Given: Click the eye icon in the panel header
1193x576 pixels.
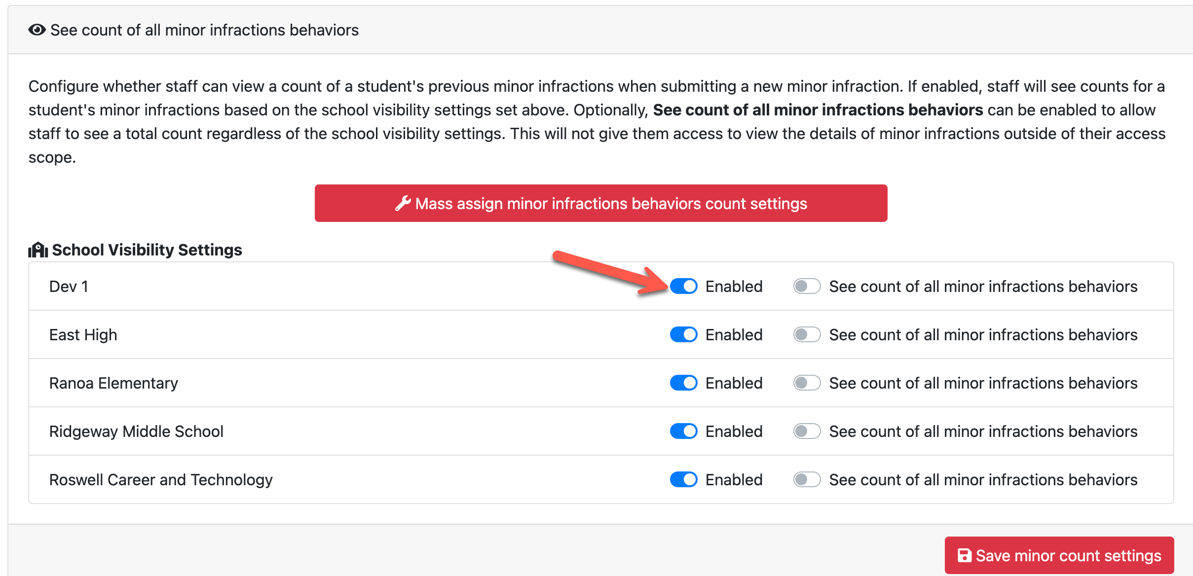Looking at the screenshot, I should pos(37,30).
